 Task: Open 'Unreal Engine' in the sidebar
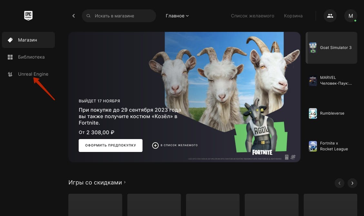(x=28, y=74)
